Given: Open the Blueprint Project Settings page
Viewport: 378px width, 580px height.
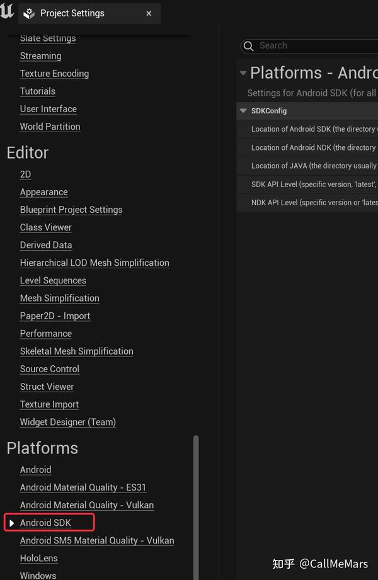Looking at the screenshot, I should point(71,210).
